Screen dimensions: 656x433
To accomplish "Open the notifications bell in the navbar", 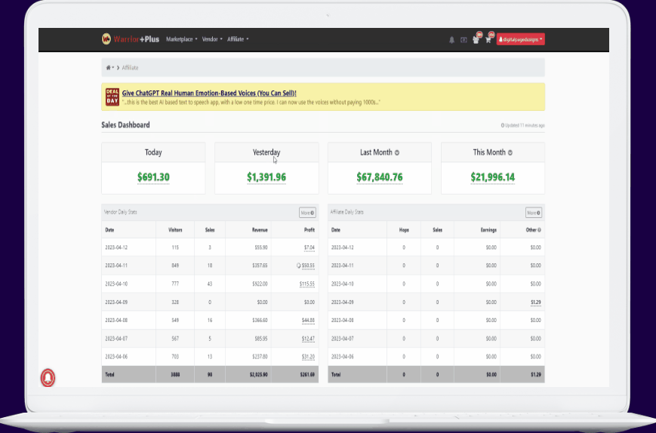I will [x=451, y=40].
